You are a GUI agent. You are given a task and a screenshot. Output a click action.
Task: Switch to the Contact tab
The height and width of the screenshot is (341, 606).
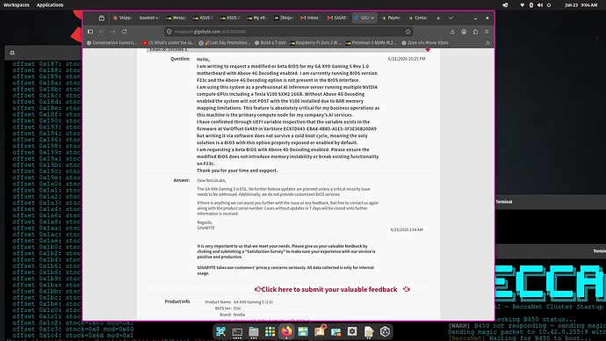[x=418, y=18]
